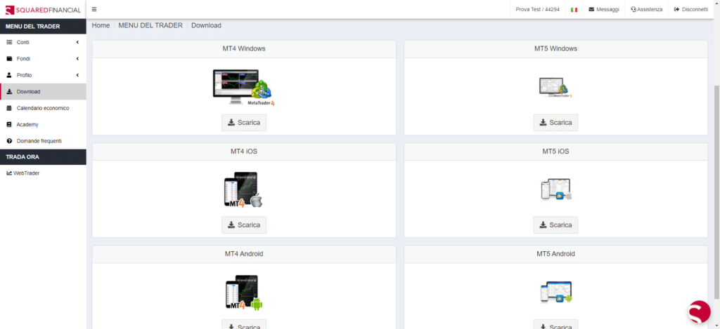Click the Profilo user icon
720x329 pixels.
8,75
